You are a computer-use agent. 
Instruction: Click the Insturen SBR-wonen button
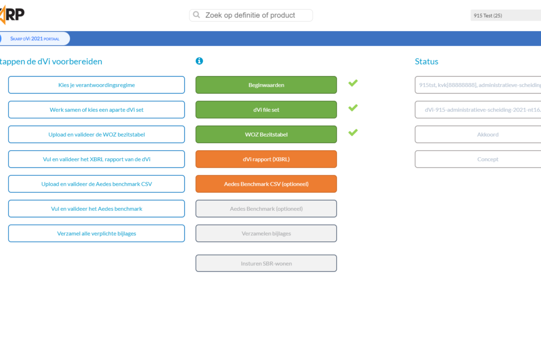(266, 263)
